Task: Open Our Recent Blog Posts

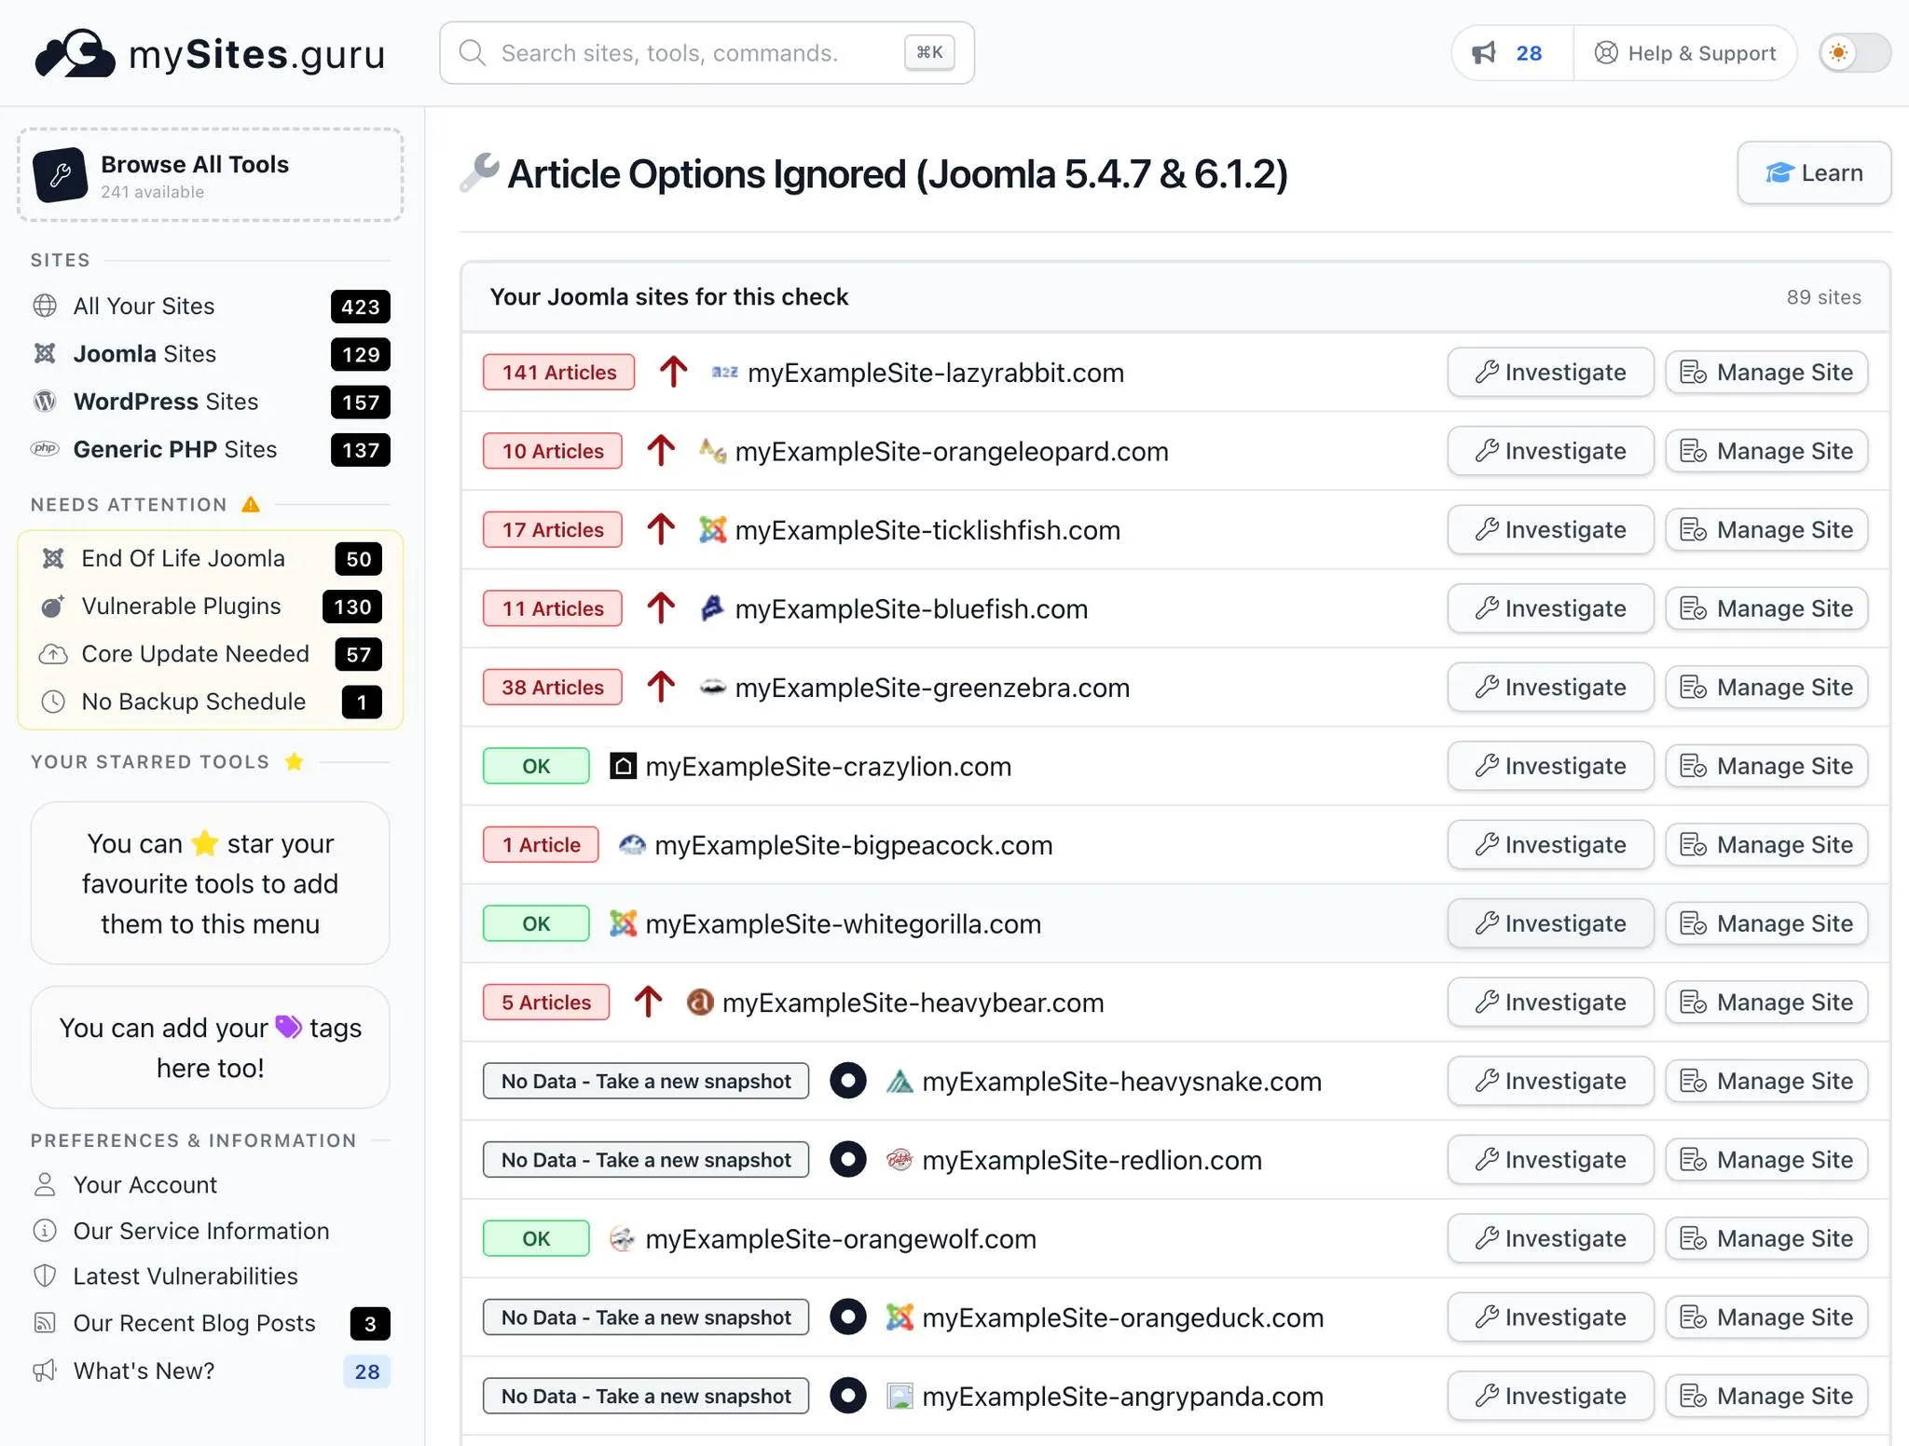Action: (211, 1324)
